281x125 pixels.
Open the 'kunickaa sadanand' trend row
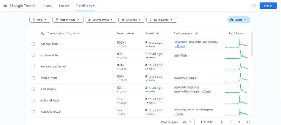(138, 67)
